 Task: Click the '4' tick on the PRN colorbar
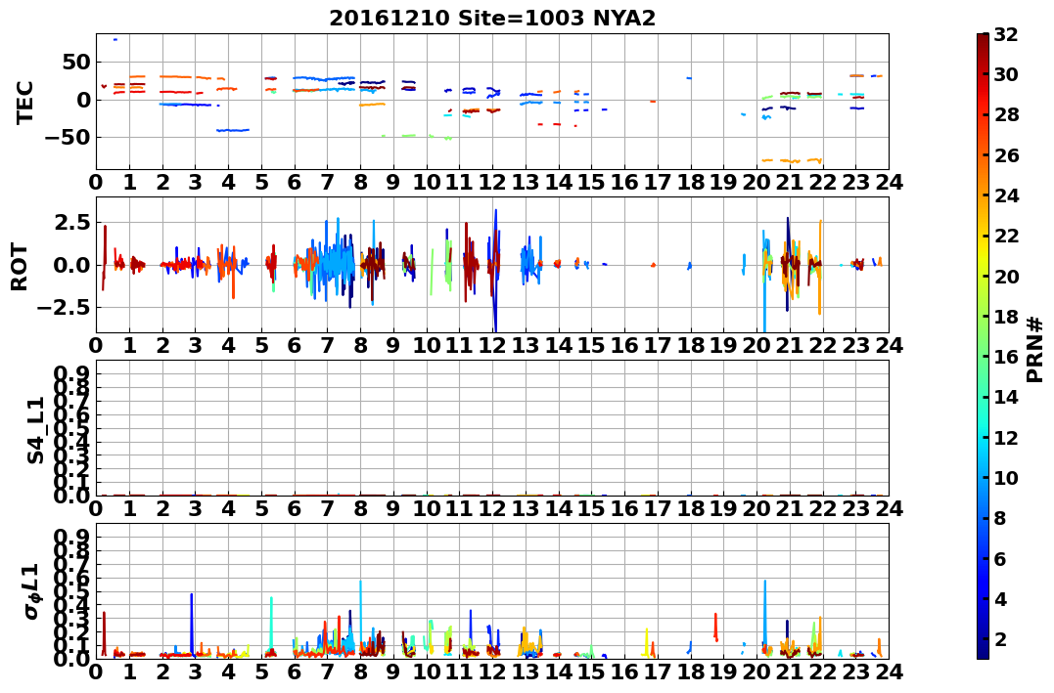click(1000, 598)
